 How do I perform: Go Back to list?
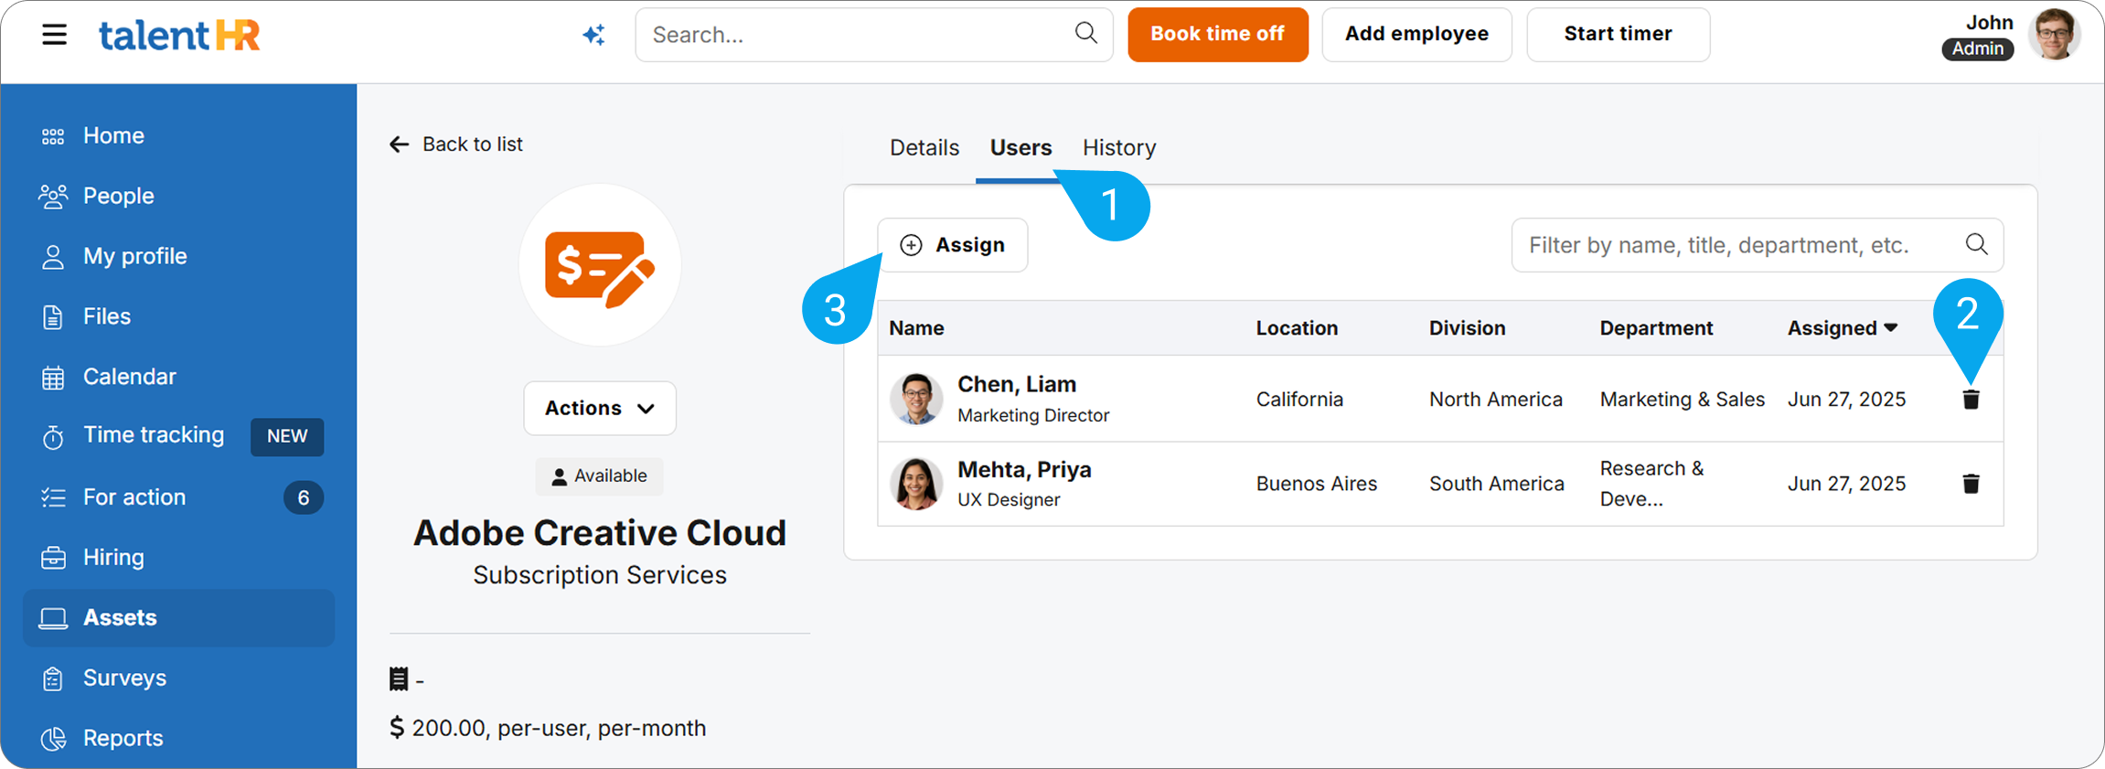tap(456, 144)
